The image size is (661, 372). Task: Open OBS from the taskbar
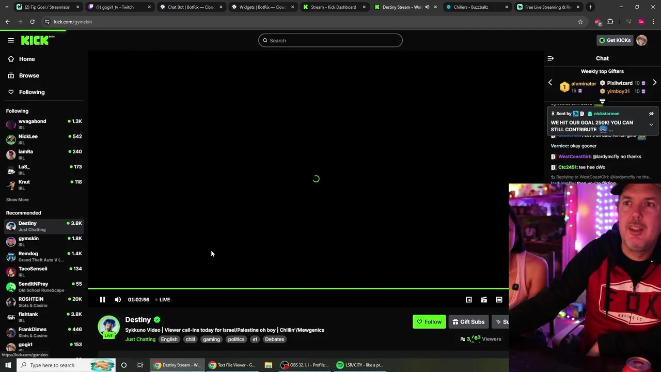click(x=305, y=365)
